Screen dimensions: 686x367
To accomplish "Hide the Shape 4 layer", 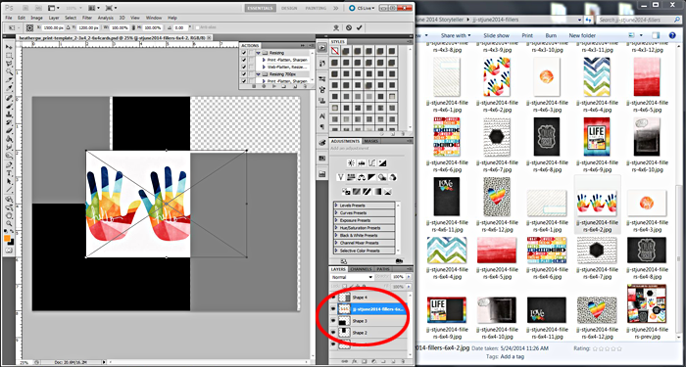I will pyautogui.click(x=333, y=298).
